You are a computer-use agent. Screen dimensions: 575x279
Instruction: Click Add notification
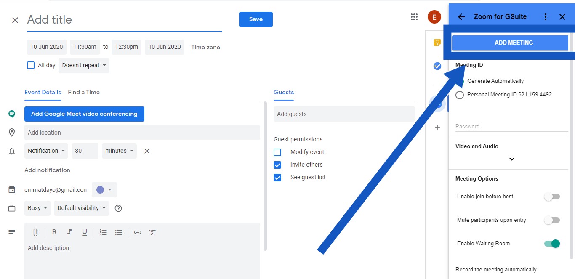(x=47, y=170)
